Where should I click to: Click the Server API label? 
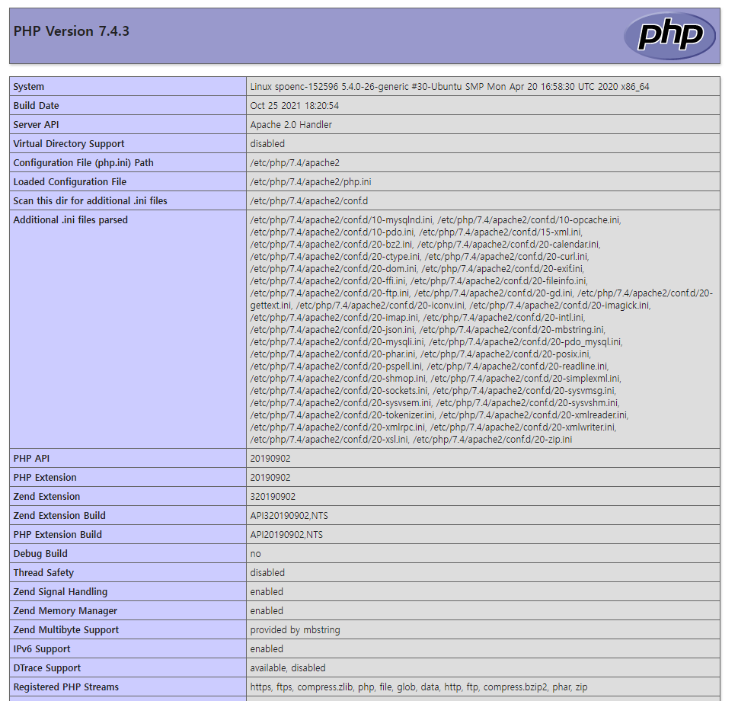coord(36,125)
